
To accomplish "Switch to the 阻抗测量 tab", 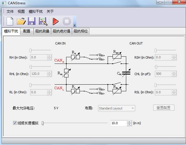I will click(x=42, y=31).
